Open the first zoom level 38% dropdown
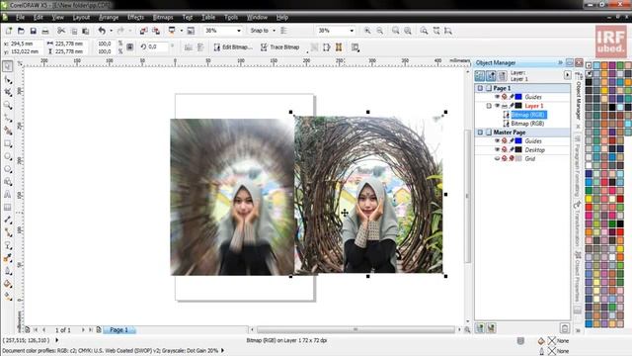 pyautogui.click(x=239, y=31)
